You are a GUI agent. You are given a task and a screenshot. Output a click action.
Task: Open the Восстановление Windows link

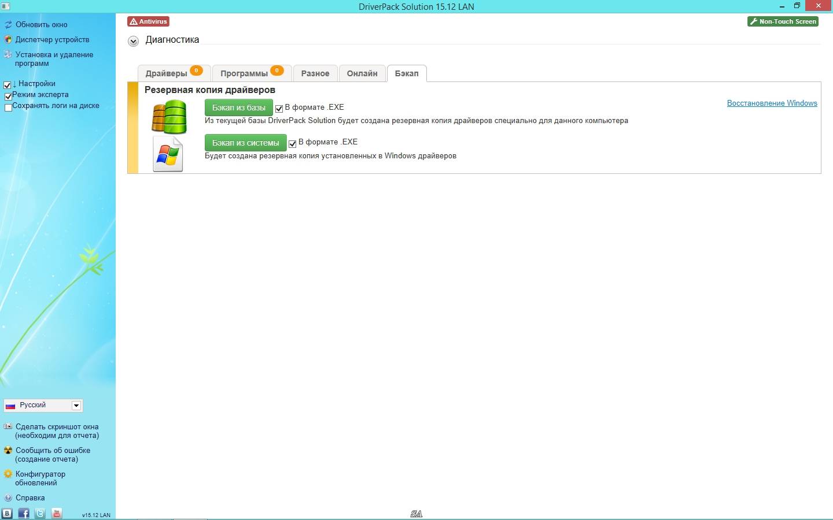coord(772,103)
